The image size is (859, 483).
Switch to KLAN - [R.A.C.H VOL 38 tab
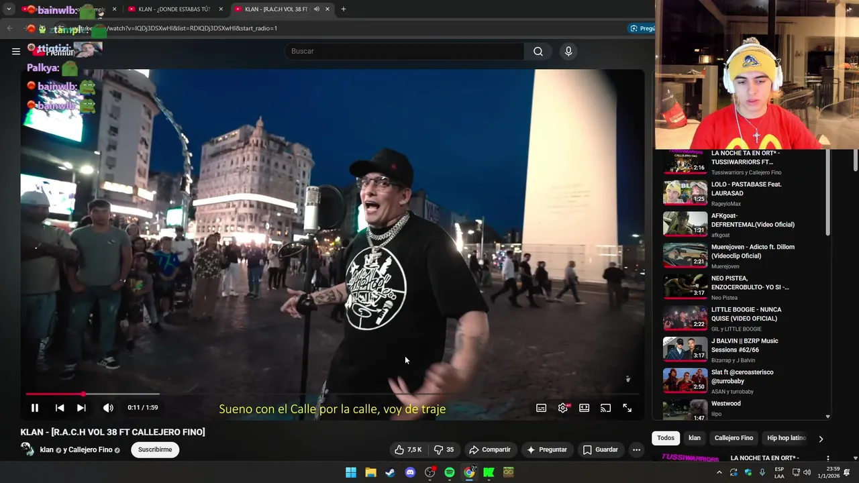coord(275,9)
